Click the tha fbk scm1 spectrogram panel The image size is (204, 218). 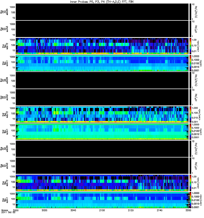pyautogui.click(x=102, y=63)
